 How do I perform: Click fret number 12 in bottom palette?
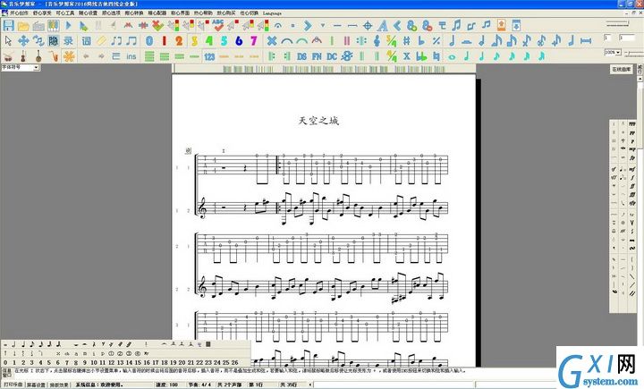[111, 363]
